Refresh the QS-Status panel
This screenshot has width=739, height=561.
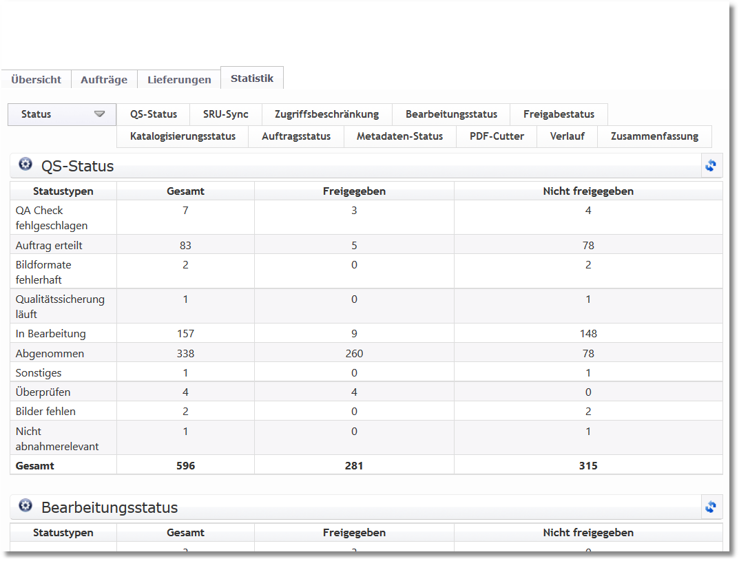(711, 166)
